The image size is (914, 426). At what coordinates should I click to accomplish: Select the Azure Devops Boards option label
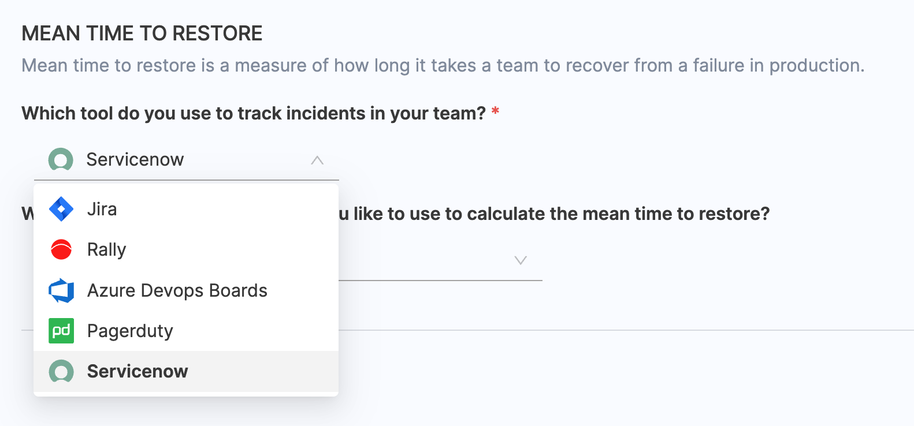pos(177,290)
